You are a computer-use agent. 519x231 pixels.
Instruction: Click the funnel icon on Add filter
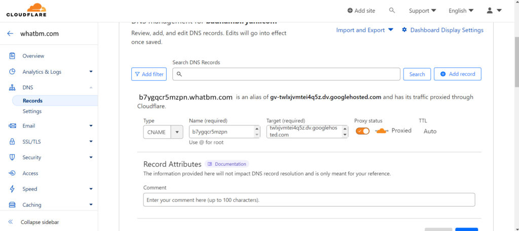(137, 74)
